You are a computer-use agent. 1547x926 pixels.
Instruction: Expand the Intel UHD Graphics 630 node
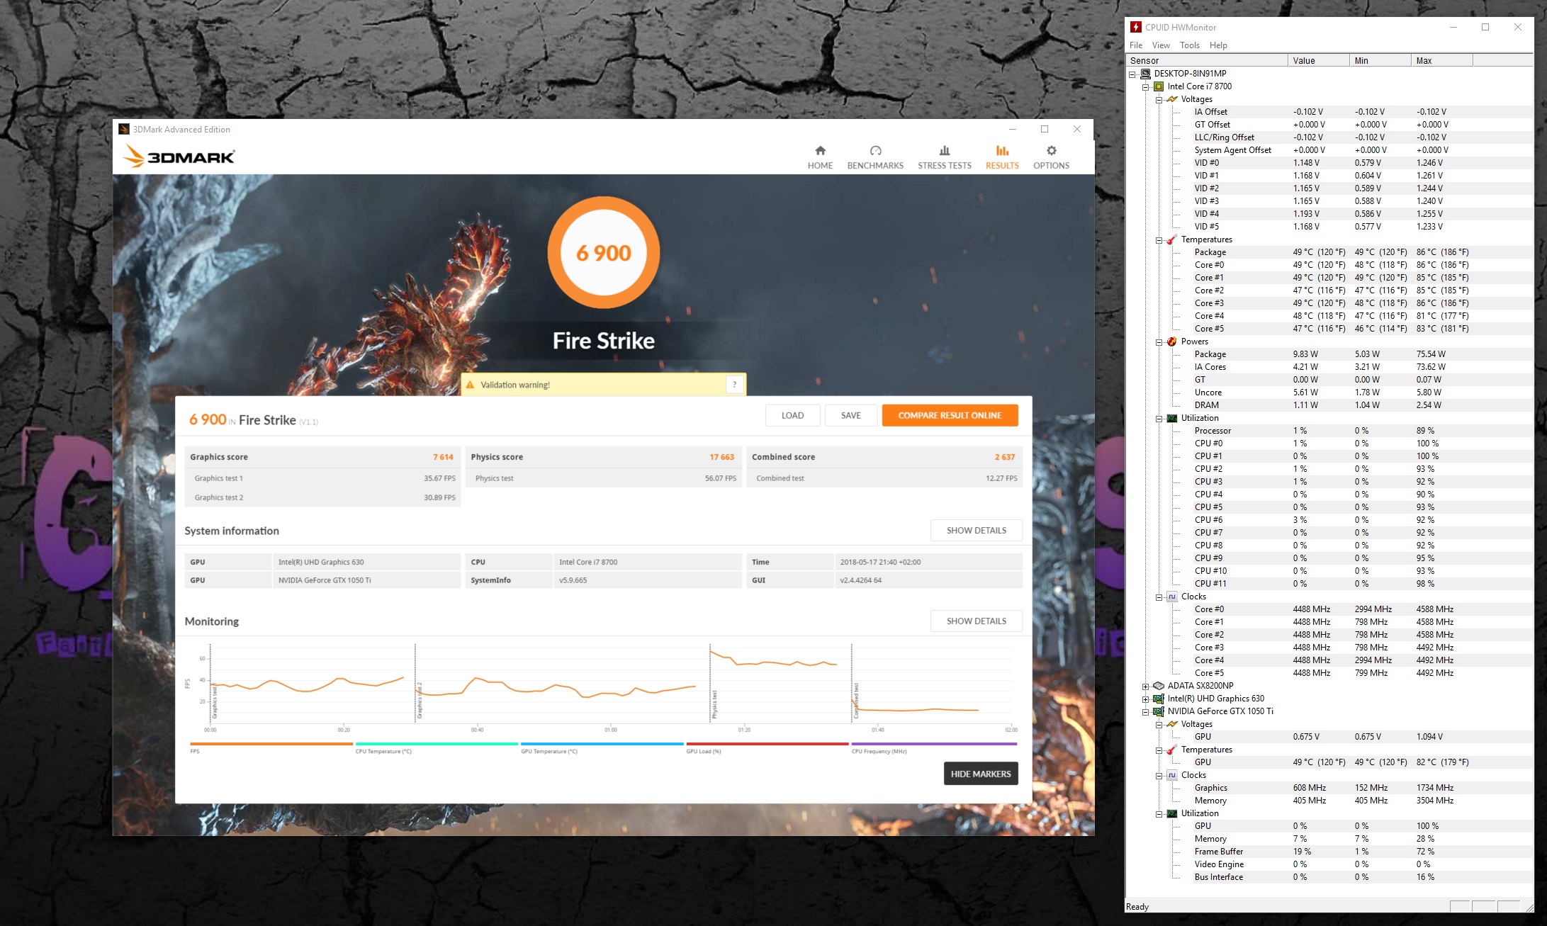pyautogui.click(x=1145, y=699)
